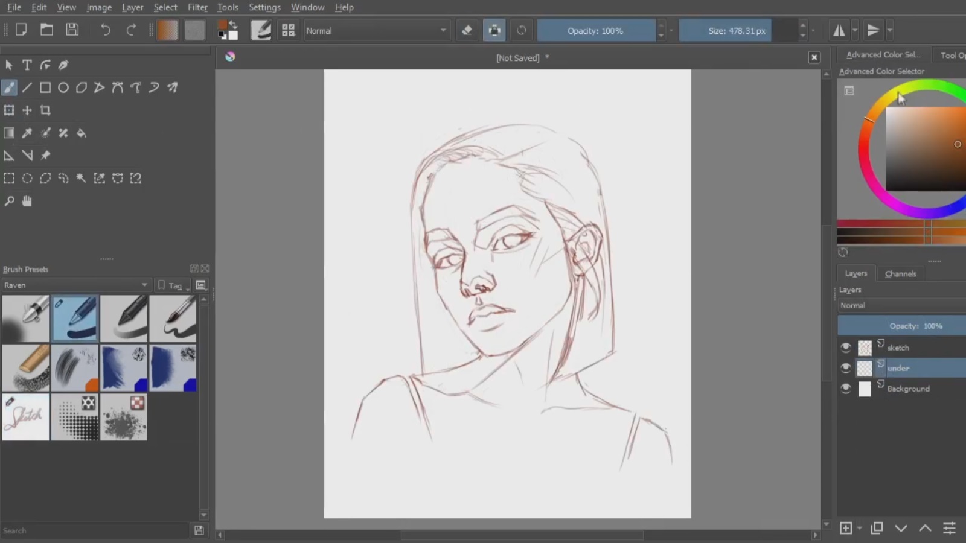This screenshot has width=966, height=543.
Task: Move layer down with arrow button
Action: pyautogui.click(x=901, y=529)
